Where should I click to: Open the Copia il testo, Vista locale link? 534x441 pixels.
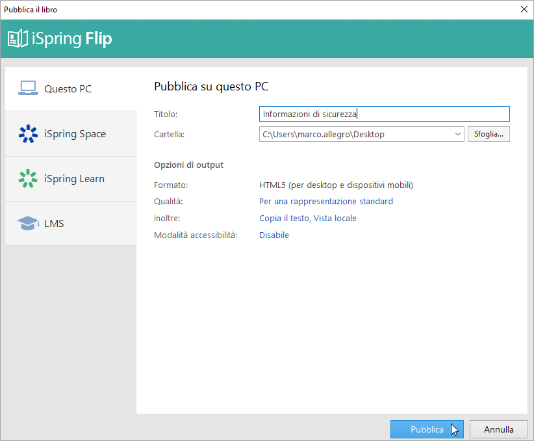tap(307, 219)
